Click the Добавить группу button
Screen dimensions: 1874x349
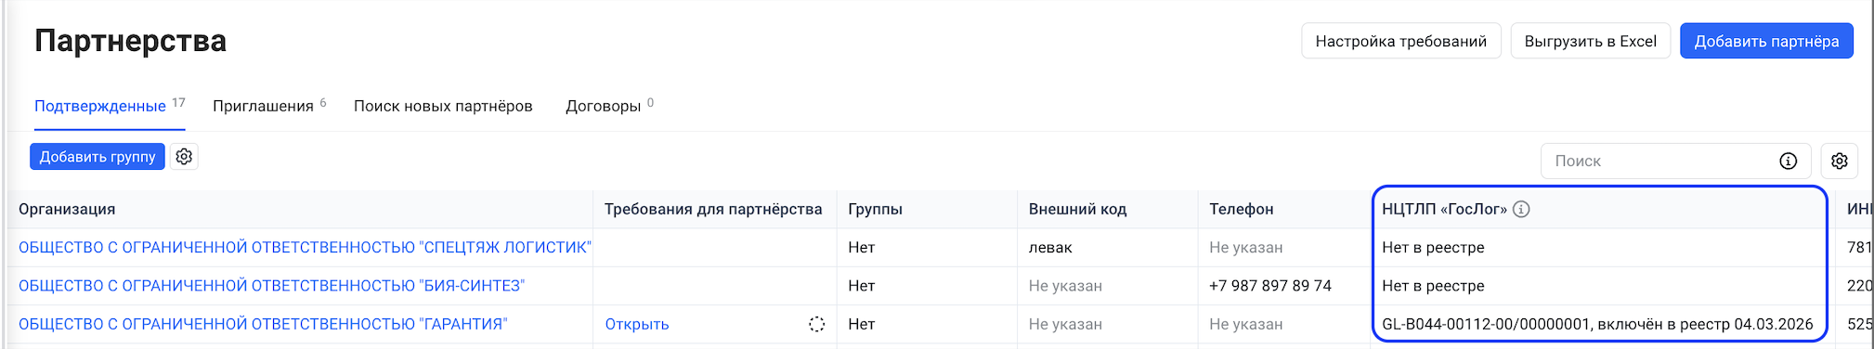point(98,157)
